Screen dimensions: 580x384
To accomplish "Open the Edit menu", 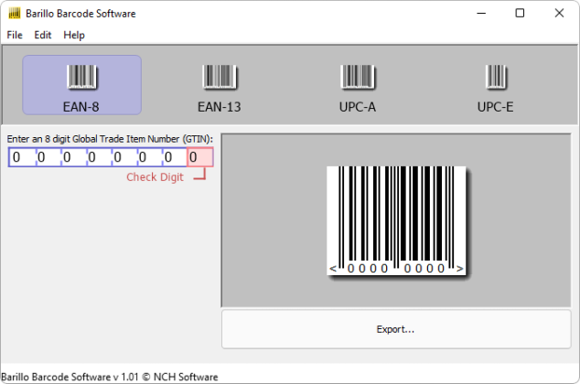I will [x=42, y=35].
